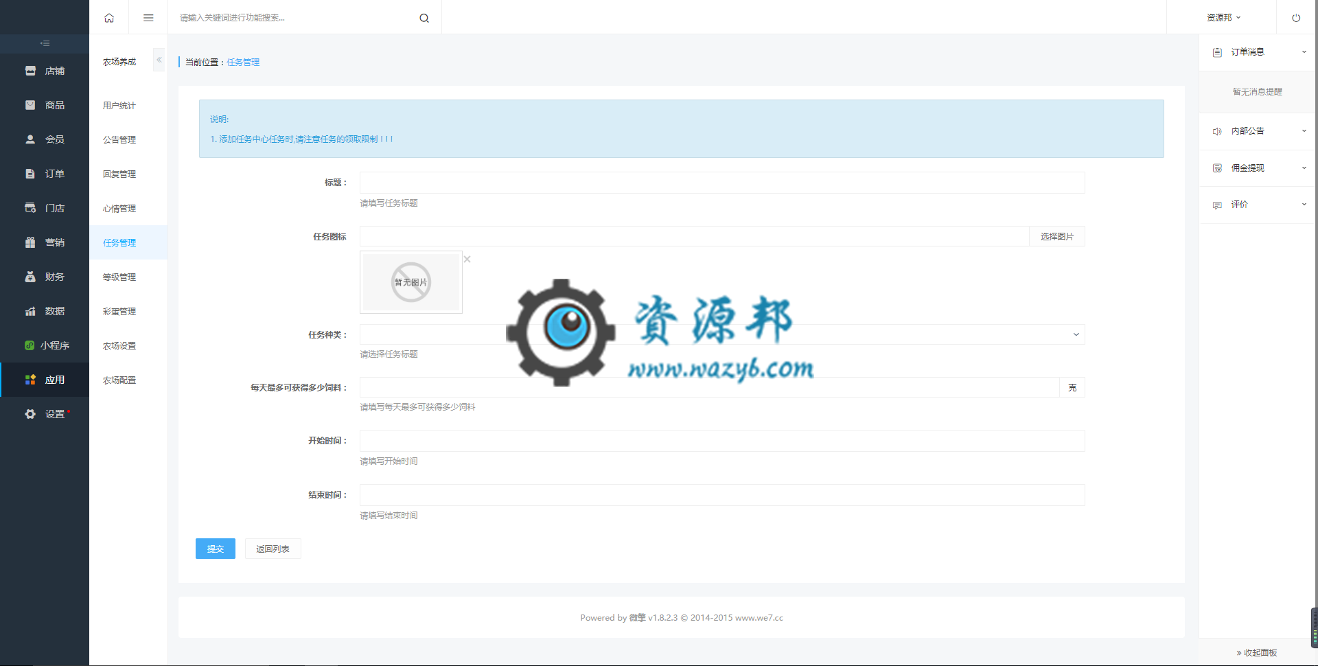Open 订单 in the main sidebar
The image size is (1318, 666).
[45, 174]
